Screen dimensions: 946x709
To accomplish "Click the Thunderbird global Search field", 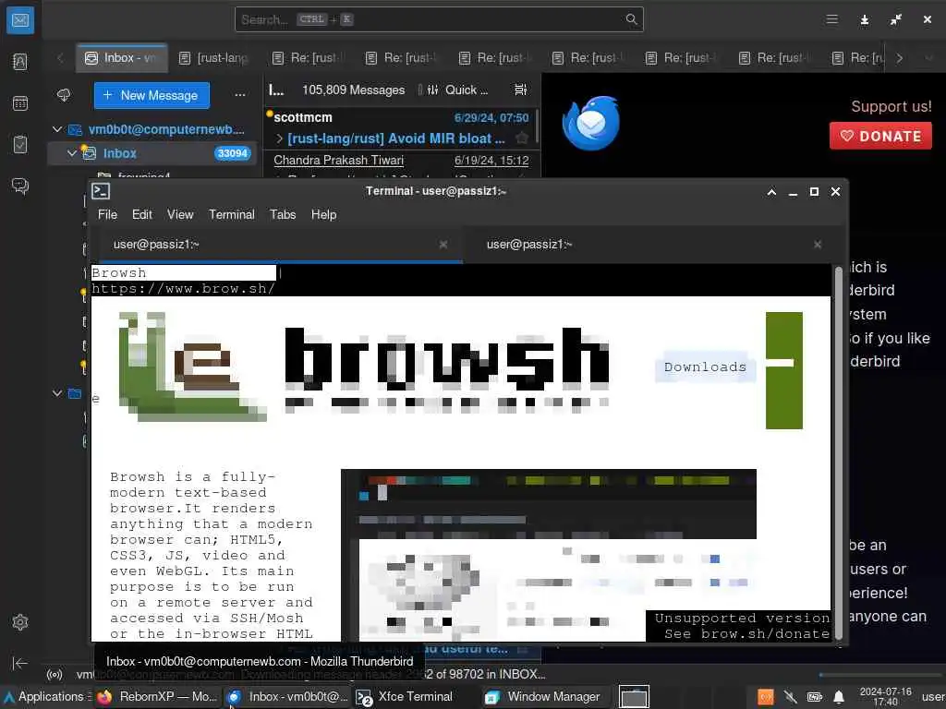I will click(439, 19).
